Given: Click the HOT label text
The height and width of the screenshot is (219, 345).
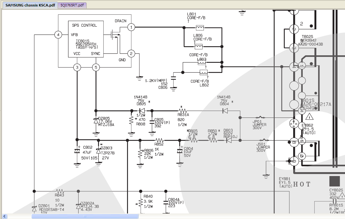Looking at the screenshot, I should point(302,184).
